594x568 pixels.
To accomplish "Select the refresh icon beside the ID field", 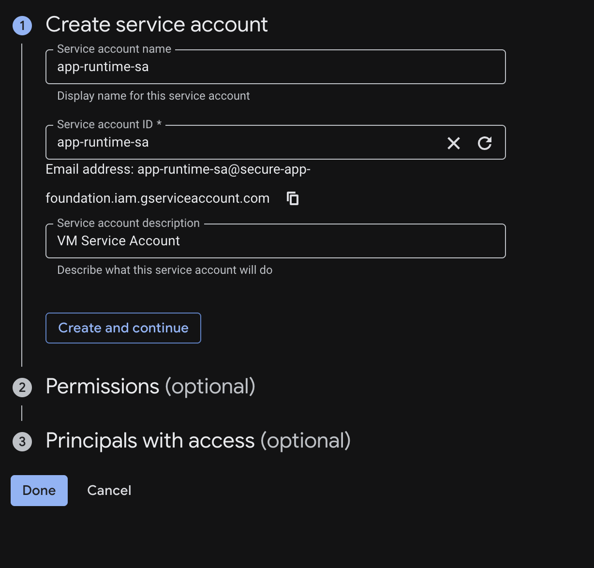I will tap(485, 143).
